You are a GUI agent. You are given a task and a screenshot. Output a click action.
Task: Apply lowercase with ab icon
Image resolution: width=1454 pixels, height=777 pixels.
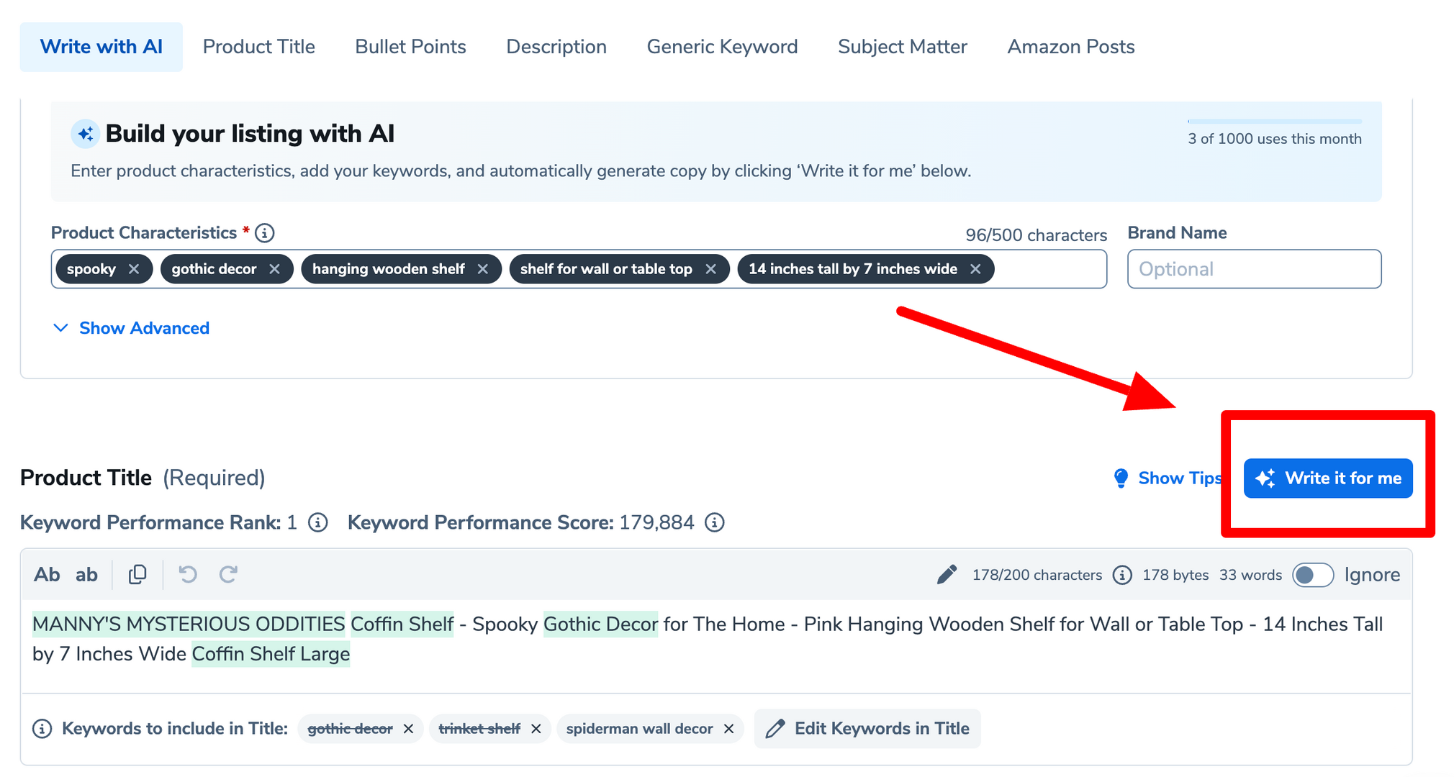[86, 574]
